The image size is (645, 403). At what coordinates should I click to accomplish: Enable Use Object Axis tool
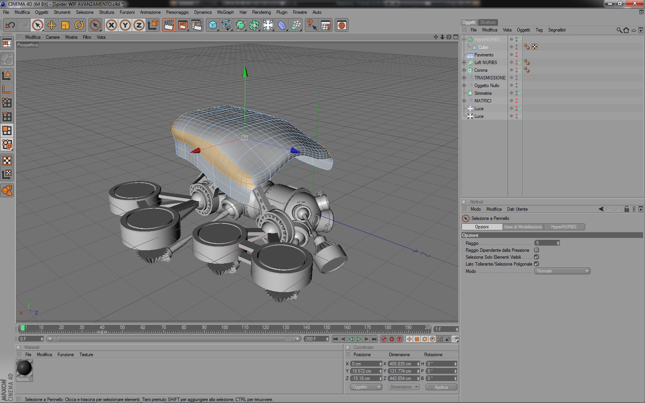tap(7, 89)
